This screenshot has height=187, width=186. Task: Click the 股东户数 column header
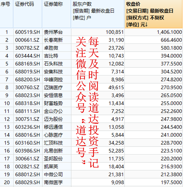click(x=98, y=14)
